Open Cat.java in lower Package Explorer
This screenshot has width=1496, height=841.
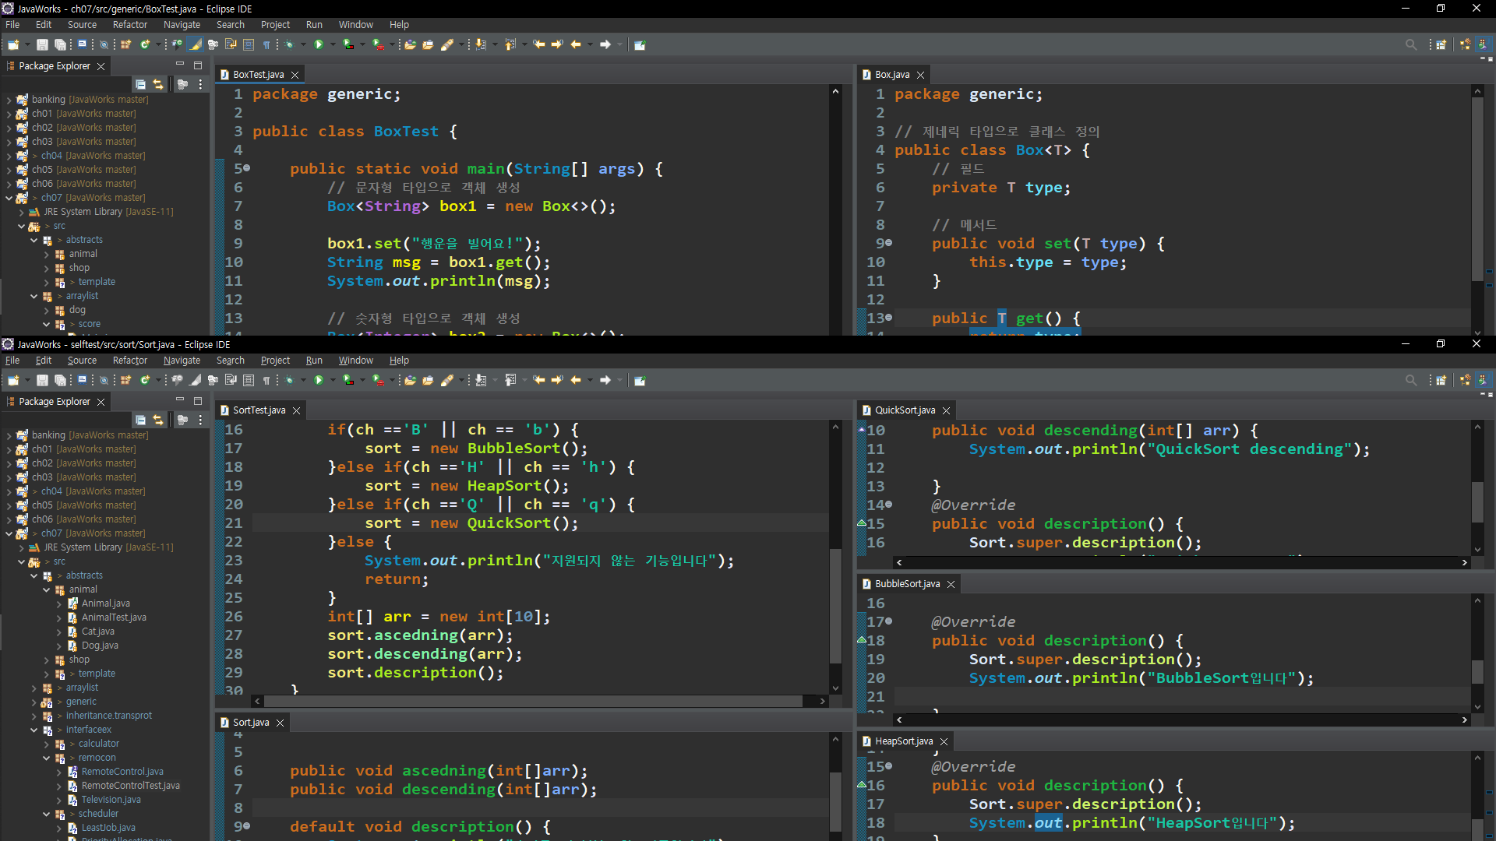tap(97, 632)
